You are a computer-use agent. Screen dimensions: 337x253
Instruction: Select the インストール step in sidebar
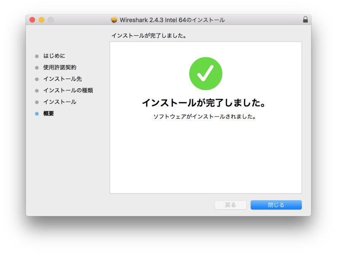(x=60, y=102)
